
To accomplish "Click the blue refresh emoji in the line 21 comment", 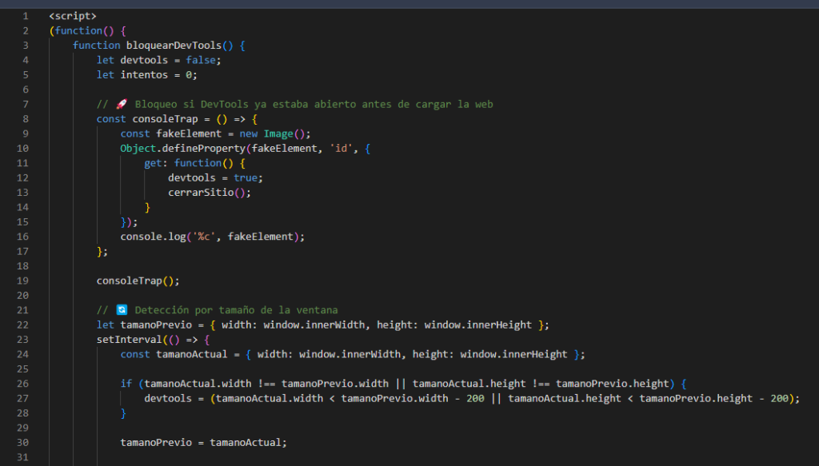I will tap(122, 310).
